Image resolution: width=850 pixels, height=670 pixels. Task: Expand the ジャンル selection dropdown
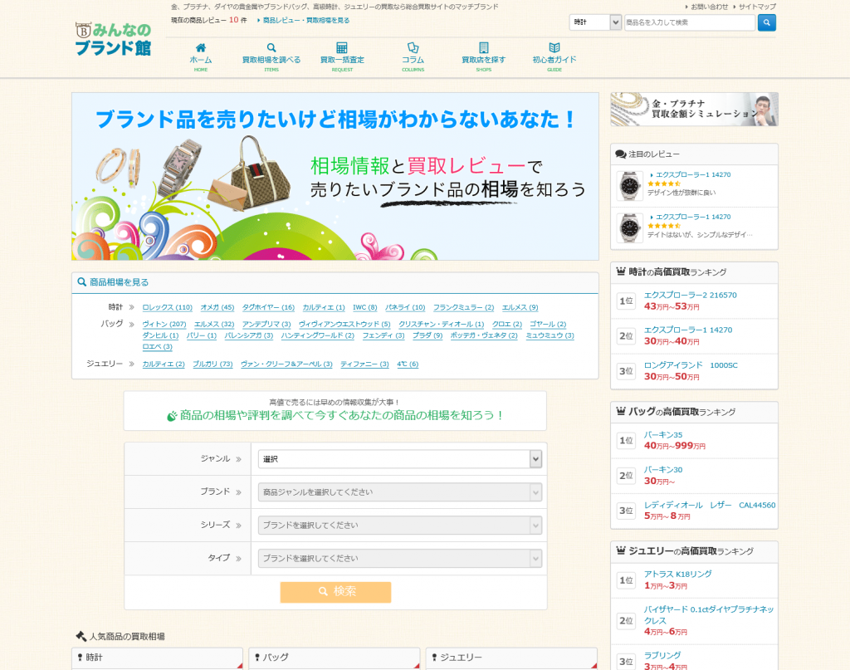399,459
